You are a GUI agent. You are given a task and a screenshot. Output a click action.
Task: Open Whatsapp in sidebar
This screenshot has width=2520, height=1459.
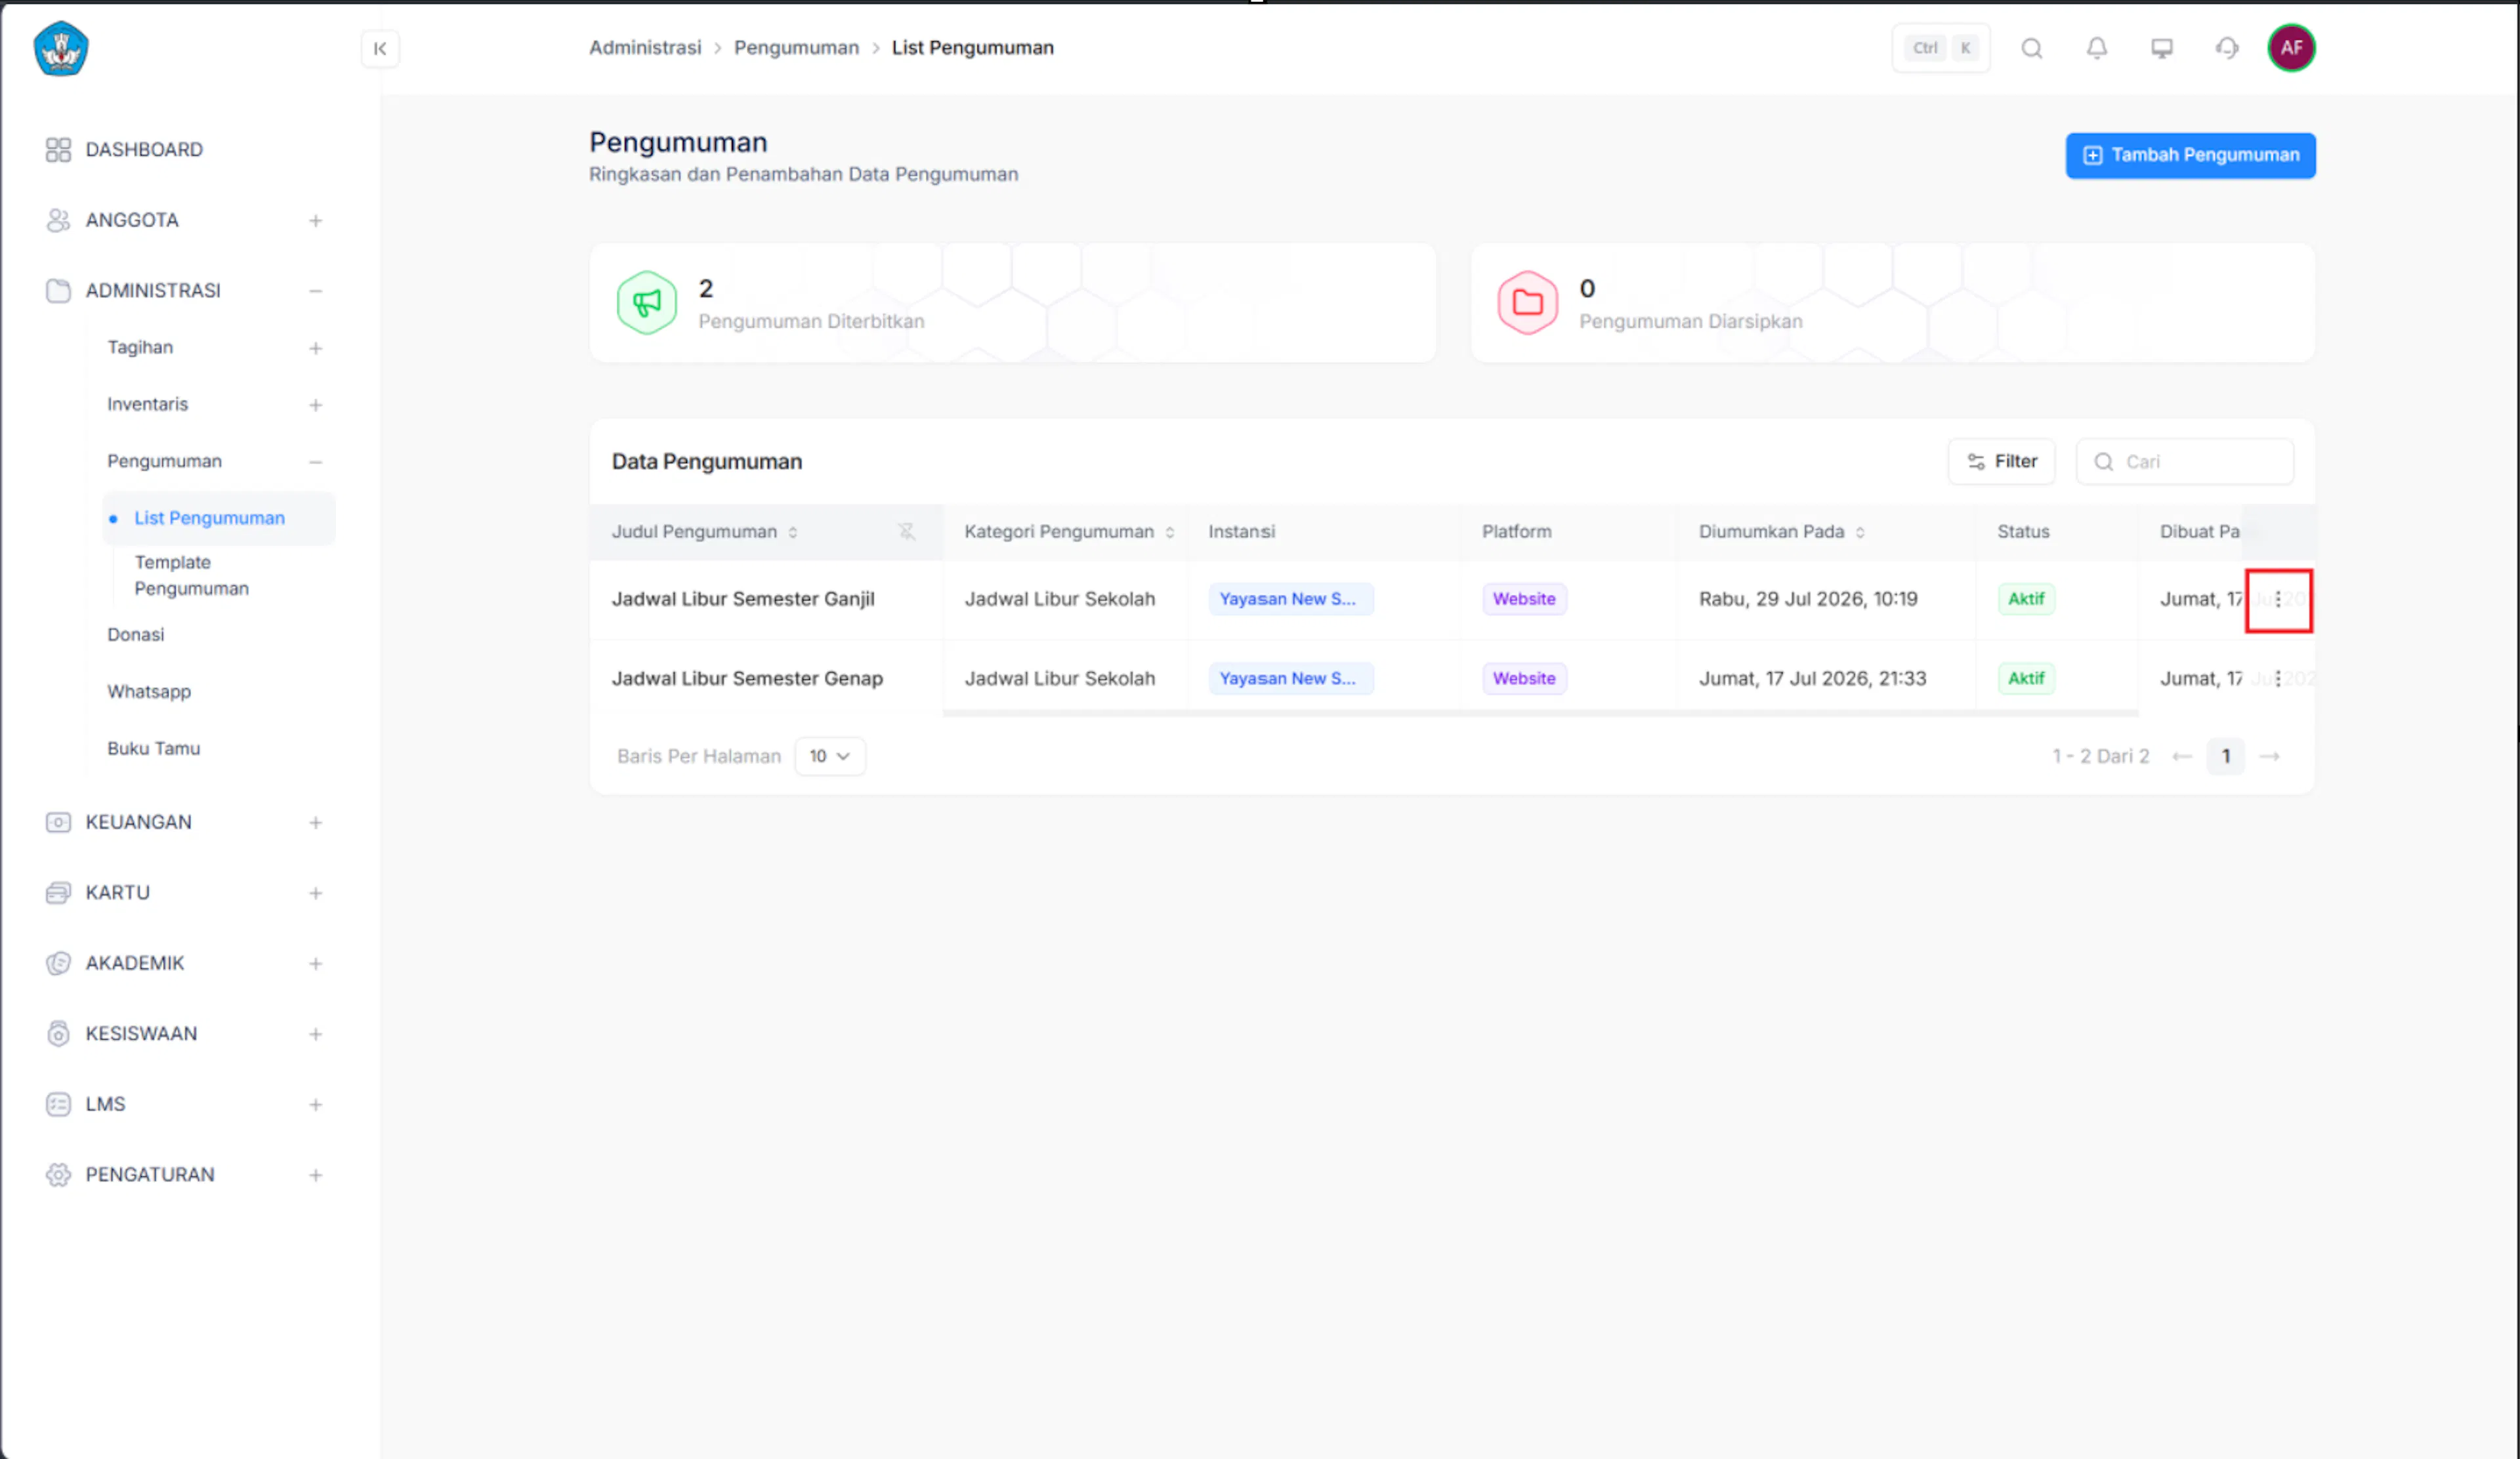(149, 691)
